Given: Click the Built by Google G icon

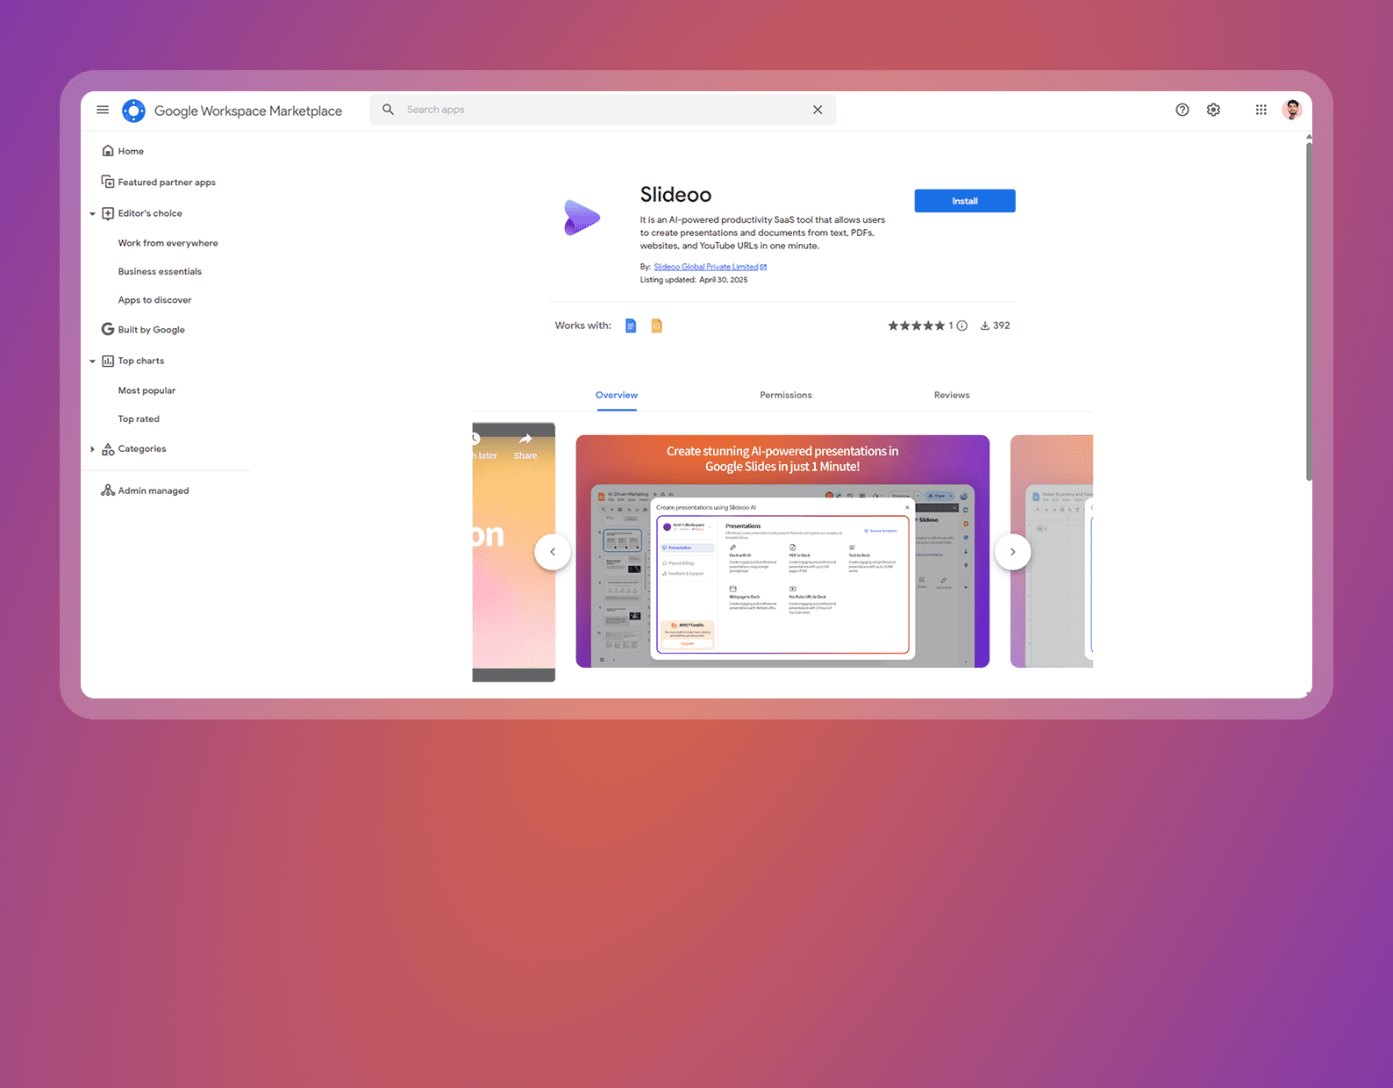Looking at the screenshot, I should tap(108, 329).
